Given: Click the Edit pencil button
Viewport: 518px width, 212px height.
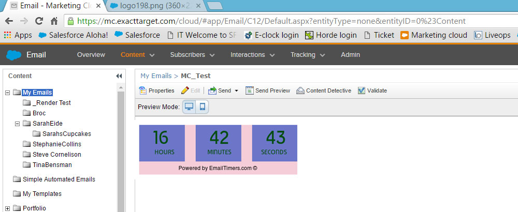Looking at the screenshot, I should (191, 90).
